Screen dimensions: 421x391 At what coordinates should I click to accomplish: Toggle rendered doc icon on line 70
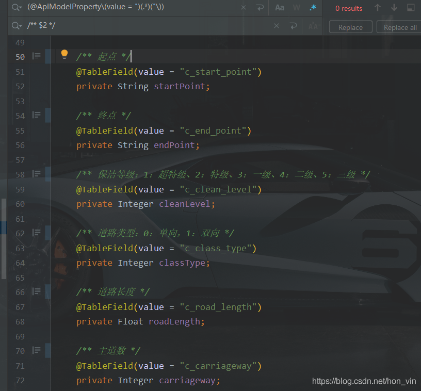(37, 350)
